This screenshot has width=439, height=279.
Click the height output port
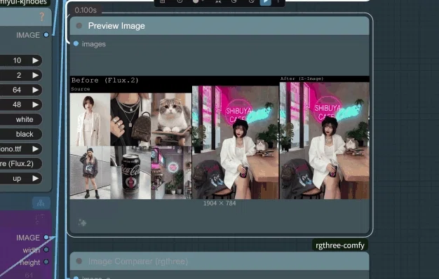point(46,262)
